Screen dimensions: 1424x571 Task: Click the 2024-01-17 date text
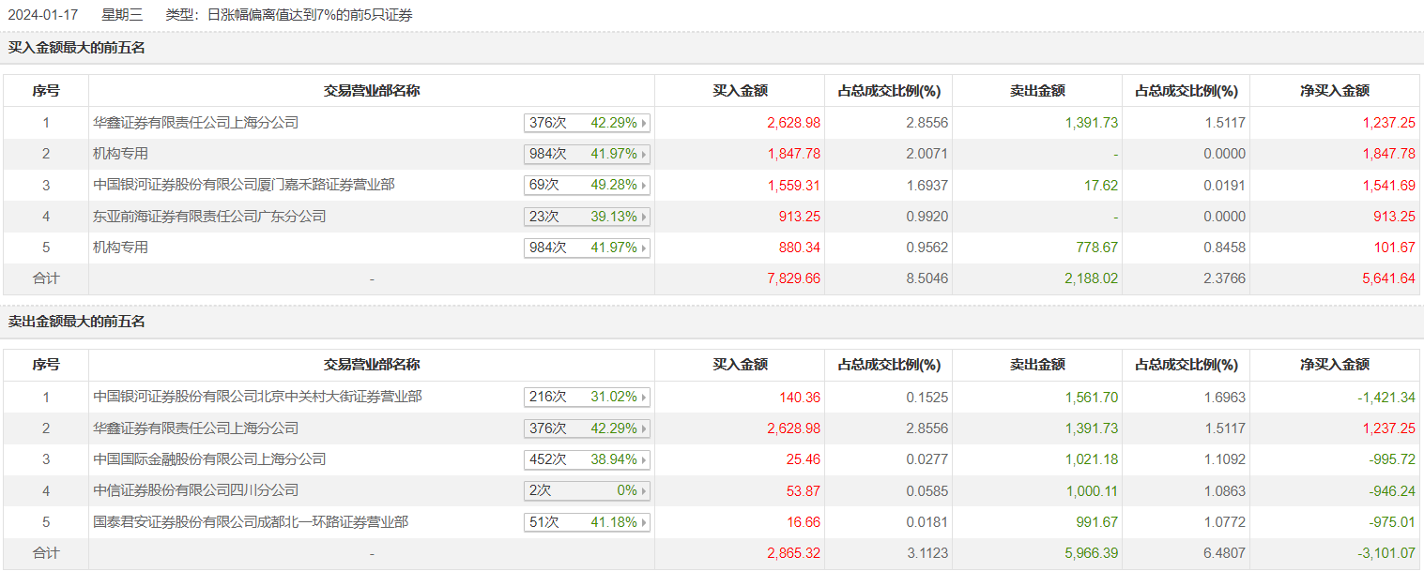click(43, 15)
